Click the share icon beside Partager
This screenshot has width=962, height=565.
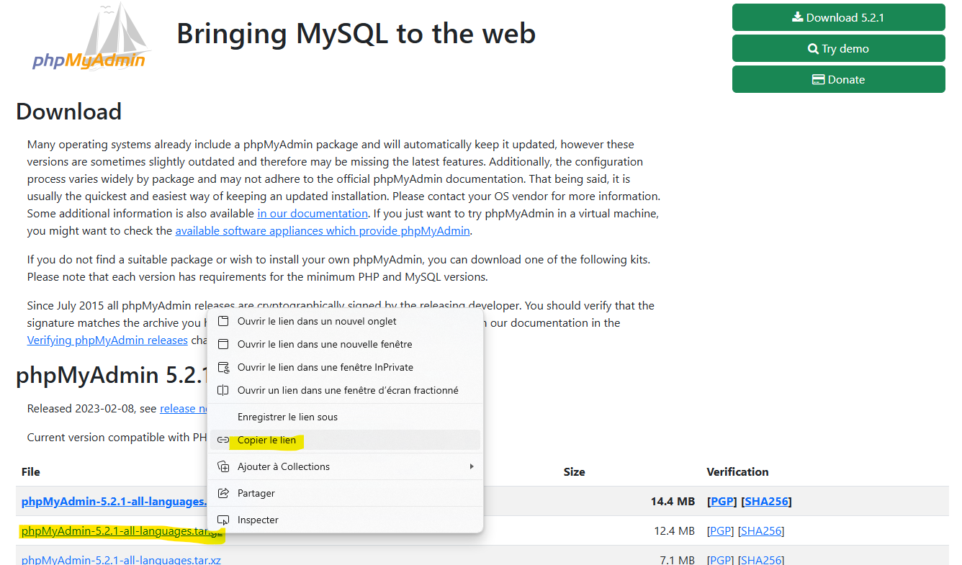click(223, 493)
